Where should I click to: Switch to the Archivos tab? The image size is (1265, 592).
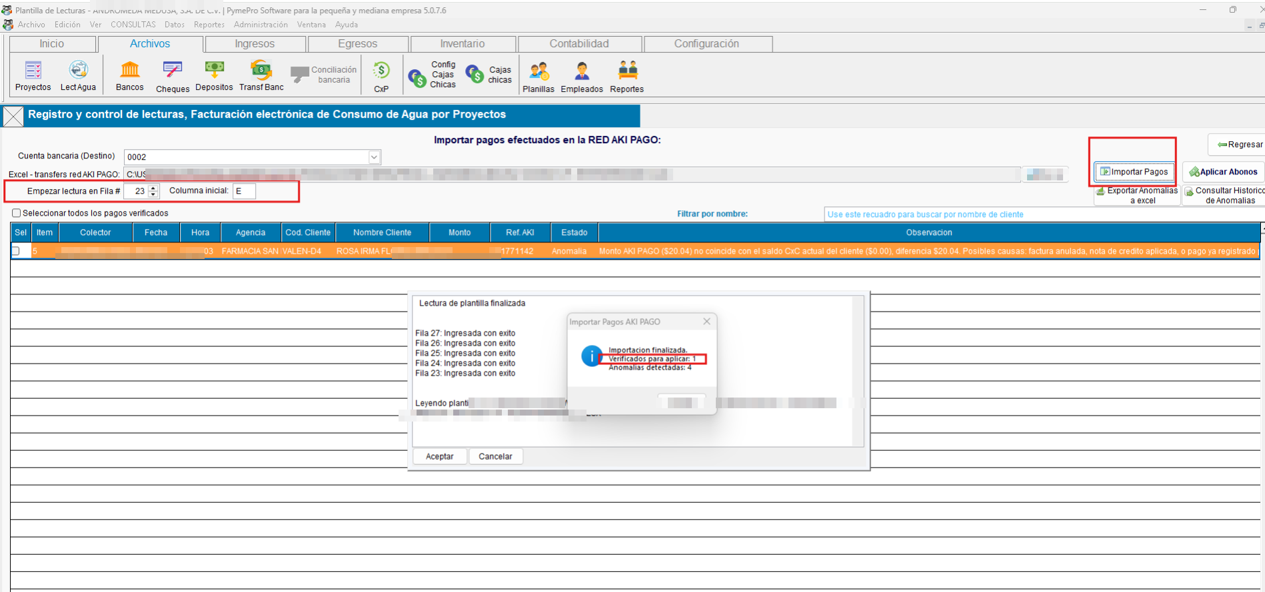[150, 44]
